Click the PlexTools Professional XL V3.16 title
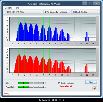Image resolution: width=103 pixels, height=102 pixels. (44, 4)
